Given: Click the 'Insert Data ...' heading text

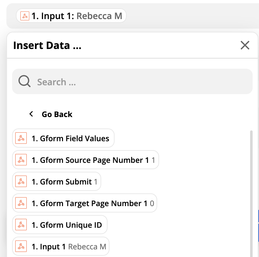Looking at the screenshot, I should coord(47,45).
